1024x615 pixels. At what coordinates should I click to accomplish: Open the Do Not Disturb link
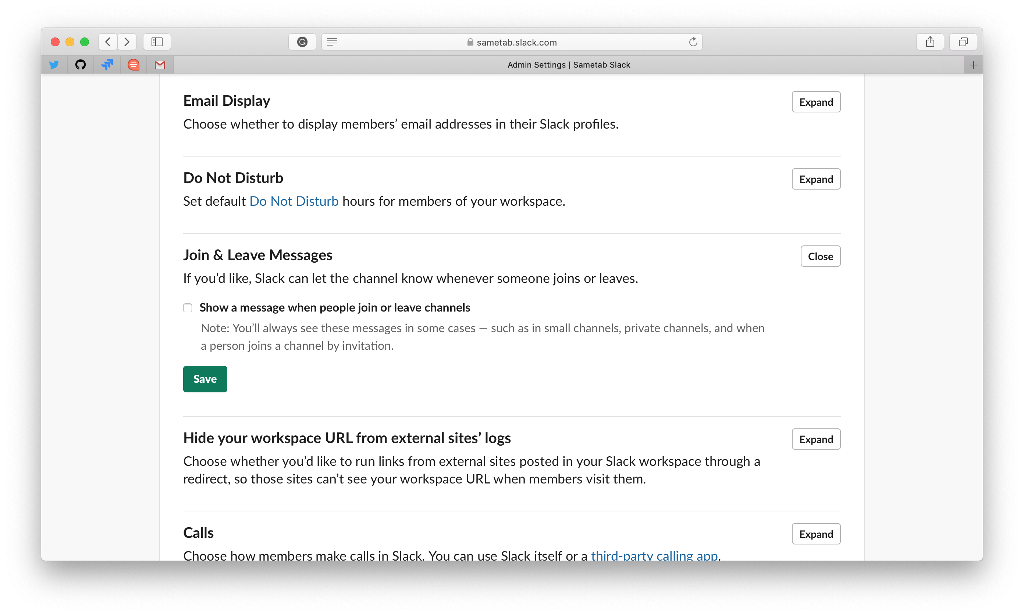(294, 201)
